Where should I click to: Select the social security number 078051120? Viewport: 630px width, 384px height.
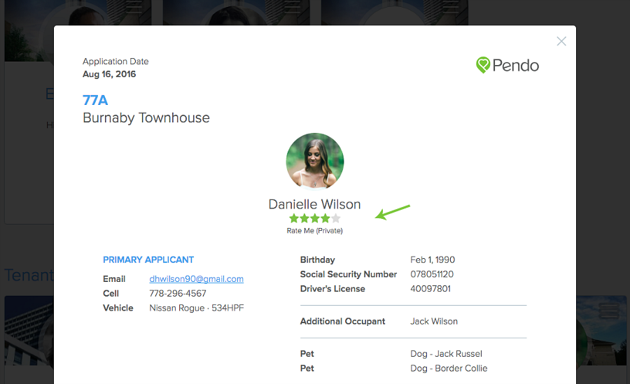click(x=432, y=274)
